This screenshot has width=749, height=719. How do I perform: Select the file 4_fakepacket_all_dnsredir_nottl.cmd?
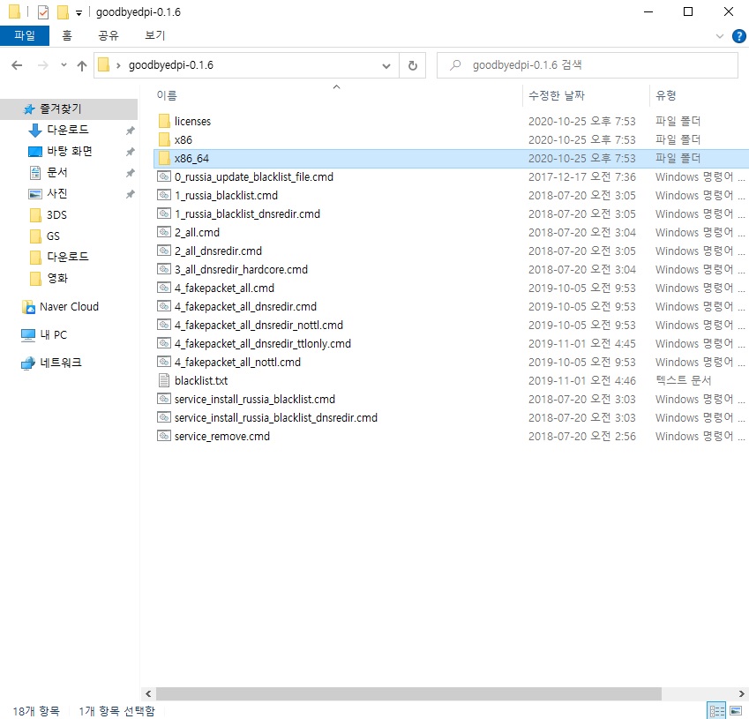(258, 325)
